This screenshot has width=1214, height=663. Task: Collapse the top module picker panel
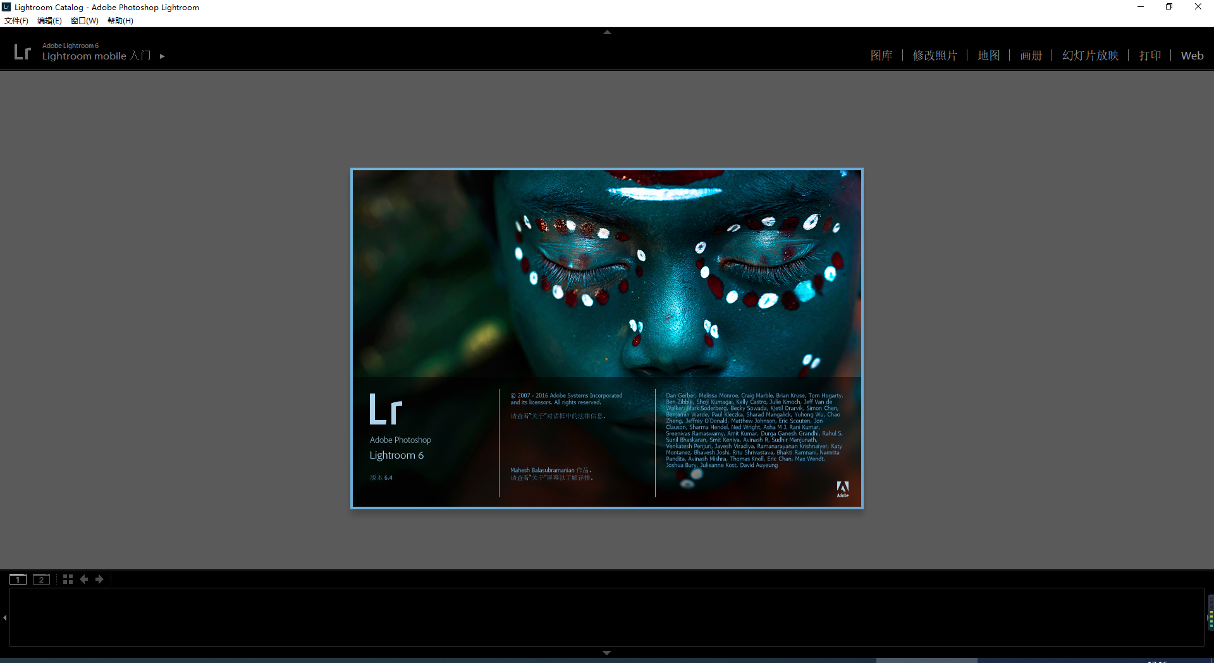click(x=607, y=32)
